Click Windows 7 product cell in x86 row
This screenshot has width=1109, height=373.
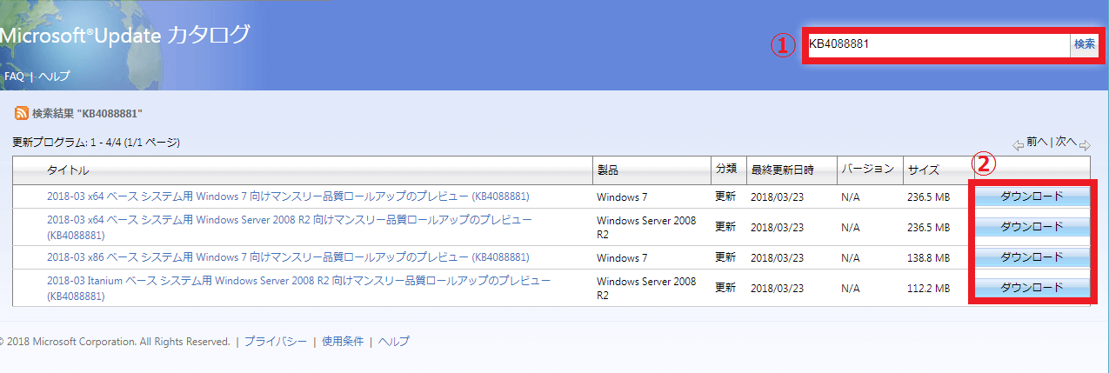(622, 258)
